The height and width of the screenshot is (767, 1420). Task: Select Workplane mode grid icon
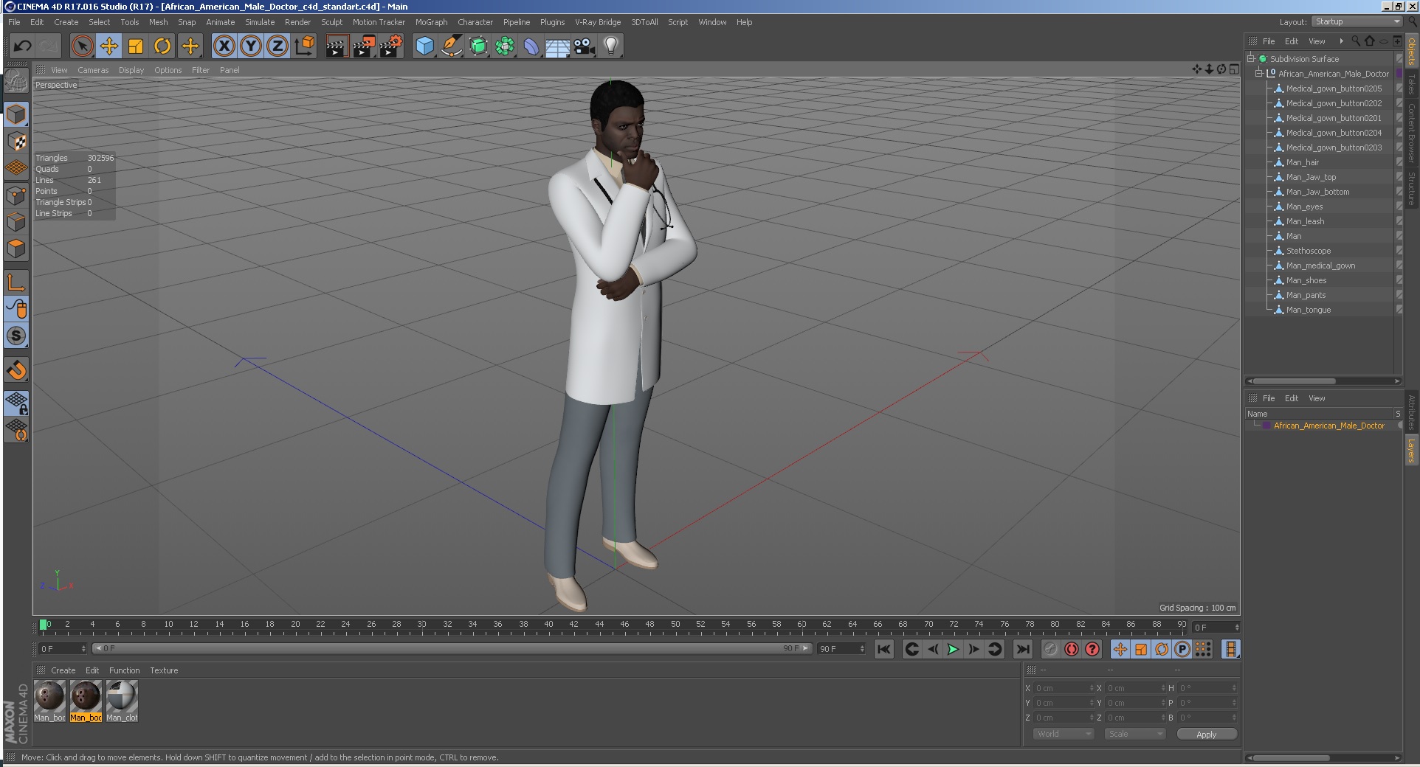(16, 168)
